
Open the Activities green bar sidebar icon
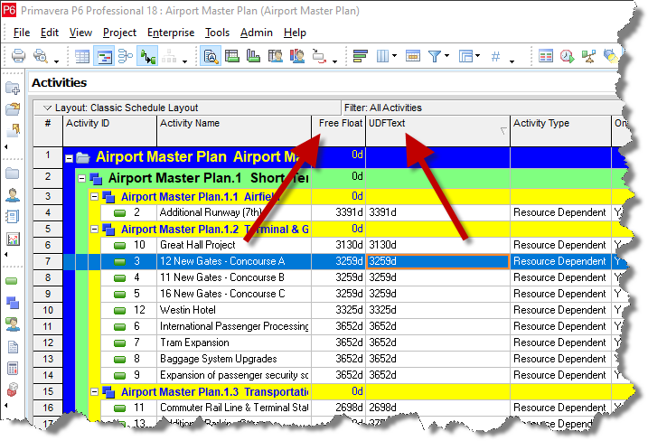coord(12,281)
